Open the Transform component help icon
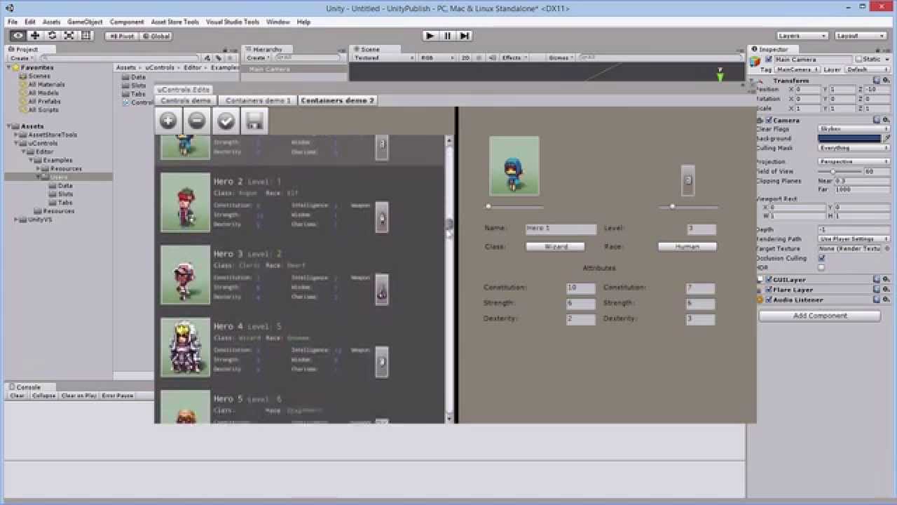 click(x=876, y=81)
